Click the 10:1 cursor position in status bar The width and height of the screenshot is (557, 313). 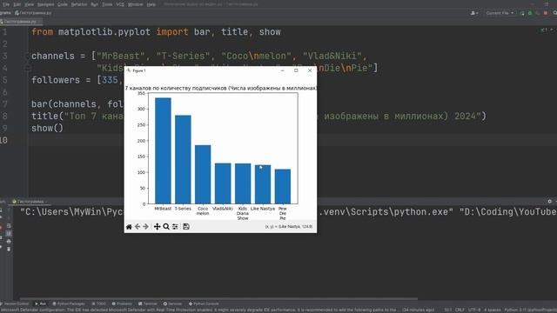(448, 310)
